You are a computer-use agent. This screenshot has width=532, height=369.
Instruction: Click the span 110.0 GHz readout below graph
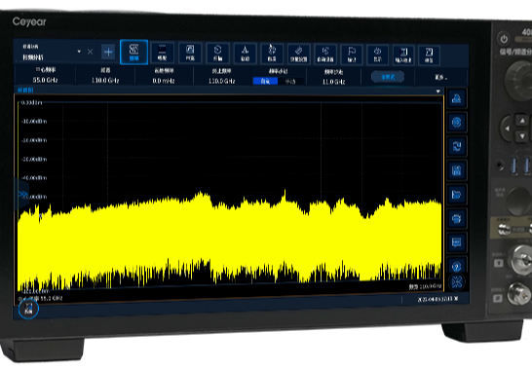coord(425,286)
